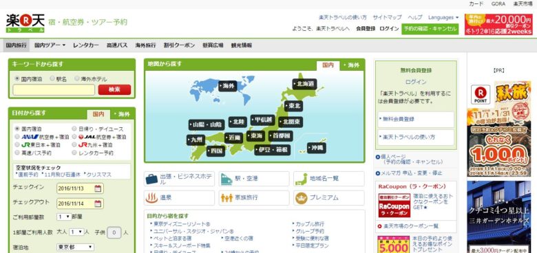The height and width of the screenshot is (253, 537).
Task: Click the Rakuten Travel logo
Action: (x=25, y=23)
